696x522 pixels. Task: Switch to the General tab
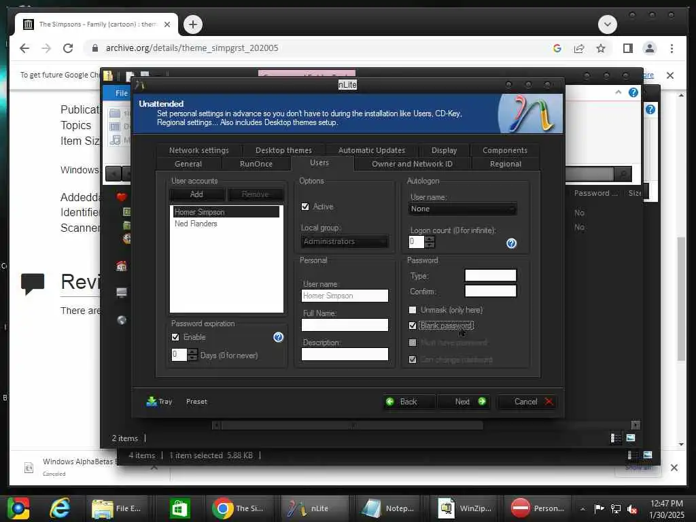click(188, 164)
